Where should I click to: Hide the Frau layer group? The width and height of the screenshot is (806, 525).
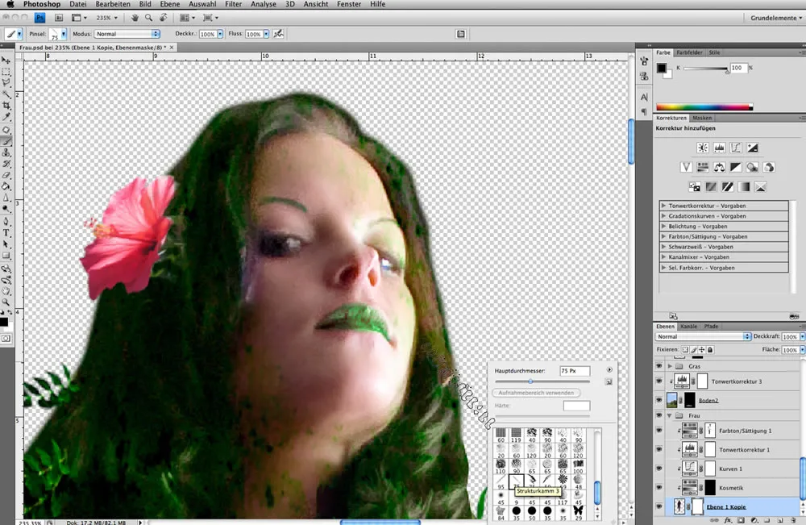[x=659, y=415]
